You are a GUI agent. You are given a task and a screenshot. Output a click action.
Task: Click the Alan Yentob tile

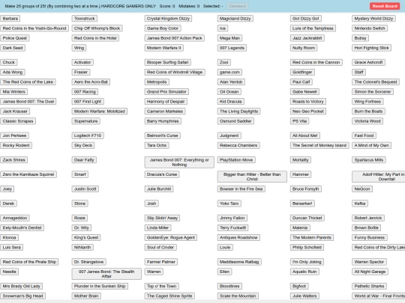[x=231, y=82]
